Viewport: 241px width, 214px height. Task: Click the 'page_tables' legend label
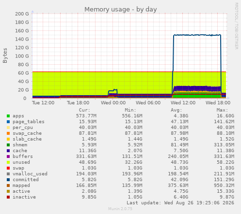point(29,122)
